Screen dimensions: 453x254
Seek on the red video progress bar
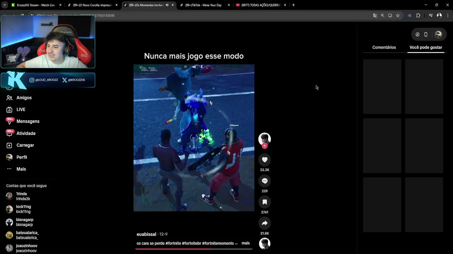[194, 249]
